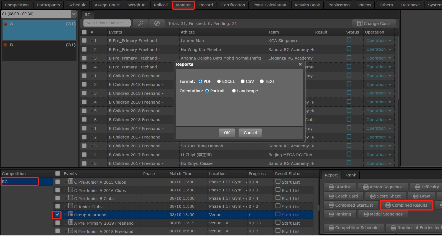Click the magnifier search icon

tap(141, 24)
